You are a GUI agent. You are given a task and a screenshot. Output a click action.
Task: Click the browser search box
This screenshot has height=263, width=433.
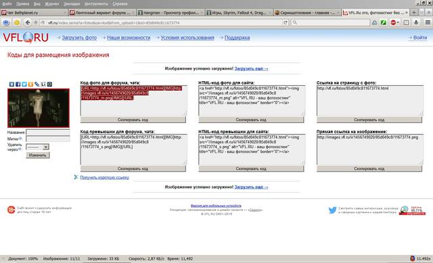(x=330, y=22)
